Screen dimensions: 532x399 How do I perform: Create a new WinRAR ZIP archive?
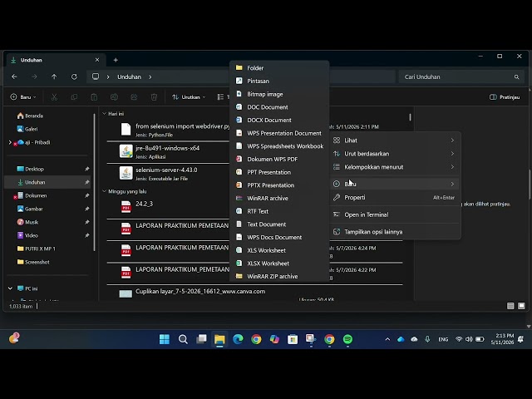[279, 276]
